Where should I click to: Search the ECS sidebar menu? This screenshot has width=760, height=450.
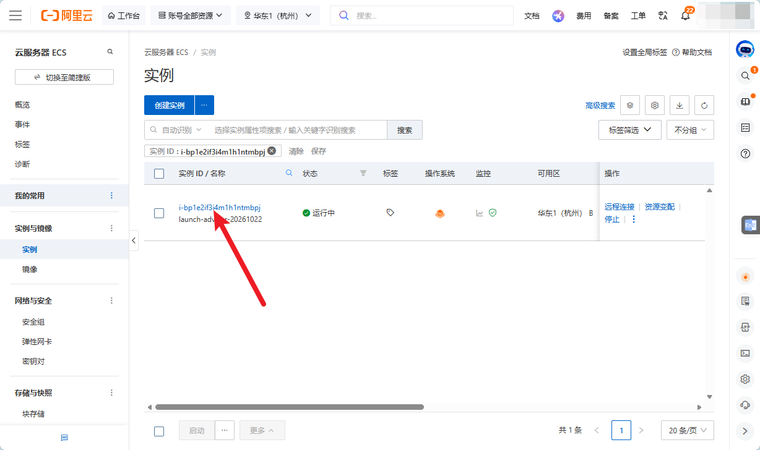(110, 52)
